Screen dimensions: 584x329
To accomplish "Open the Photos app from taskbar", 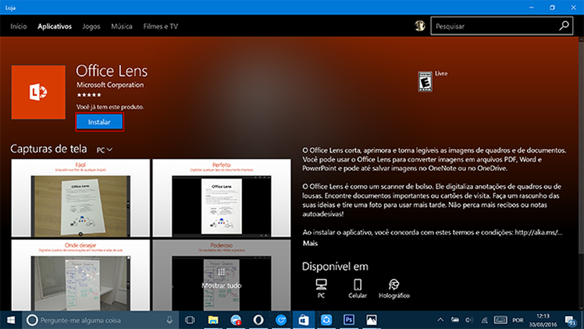I will click(x=371, y=320).
